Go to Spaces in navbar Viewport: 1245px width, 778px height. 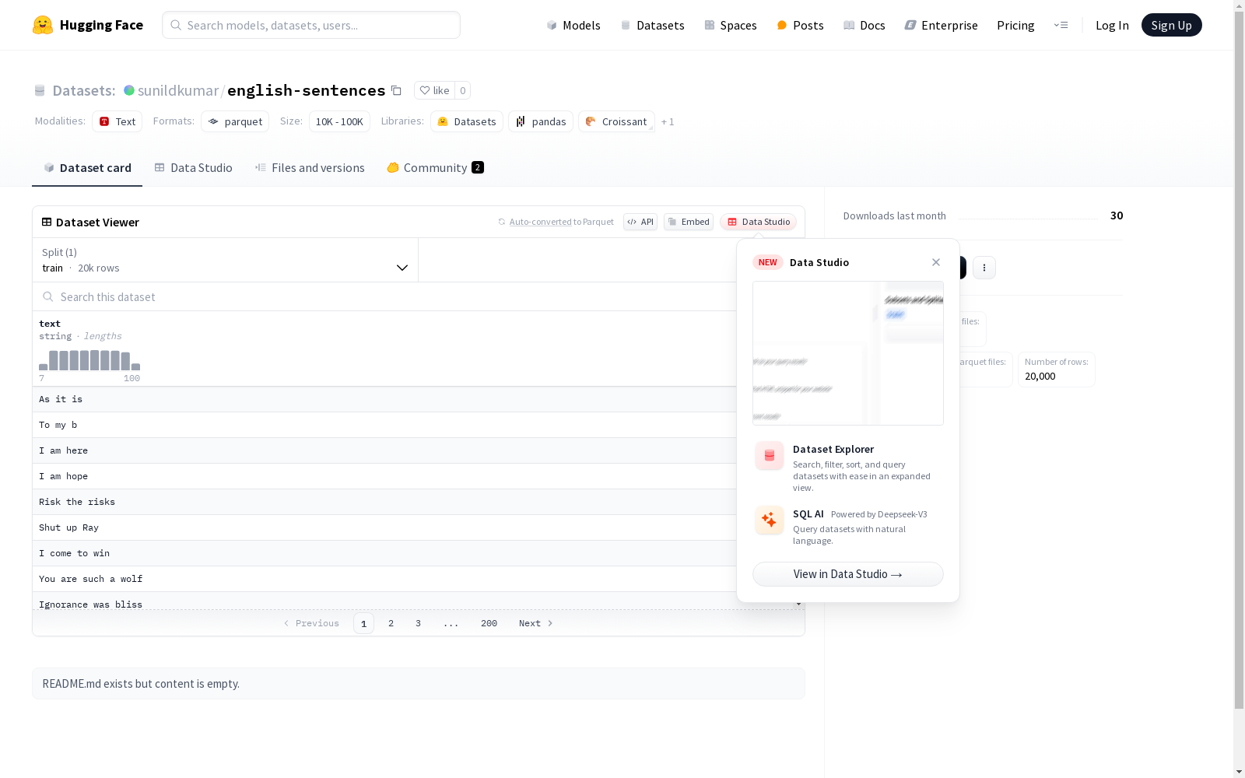(731, 25)
